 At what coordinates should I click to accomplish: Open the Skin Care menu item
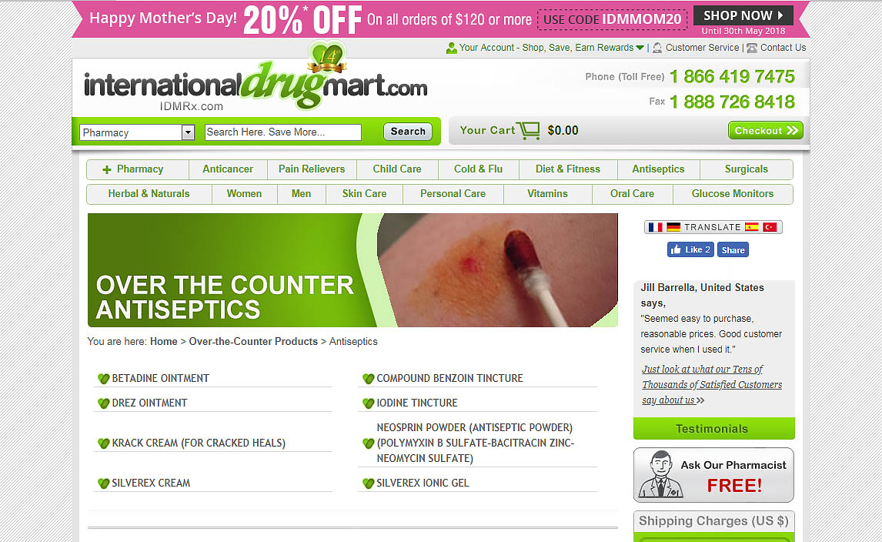point(364,193)
